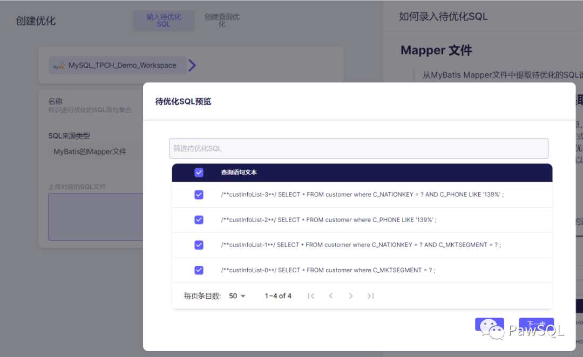
Task: Uncheck the custInfoList-3 query checkbox
Action: [x=199, y=195]
